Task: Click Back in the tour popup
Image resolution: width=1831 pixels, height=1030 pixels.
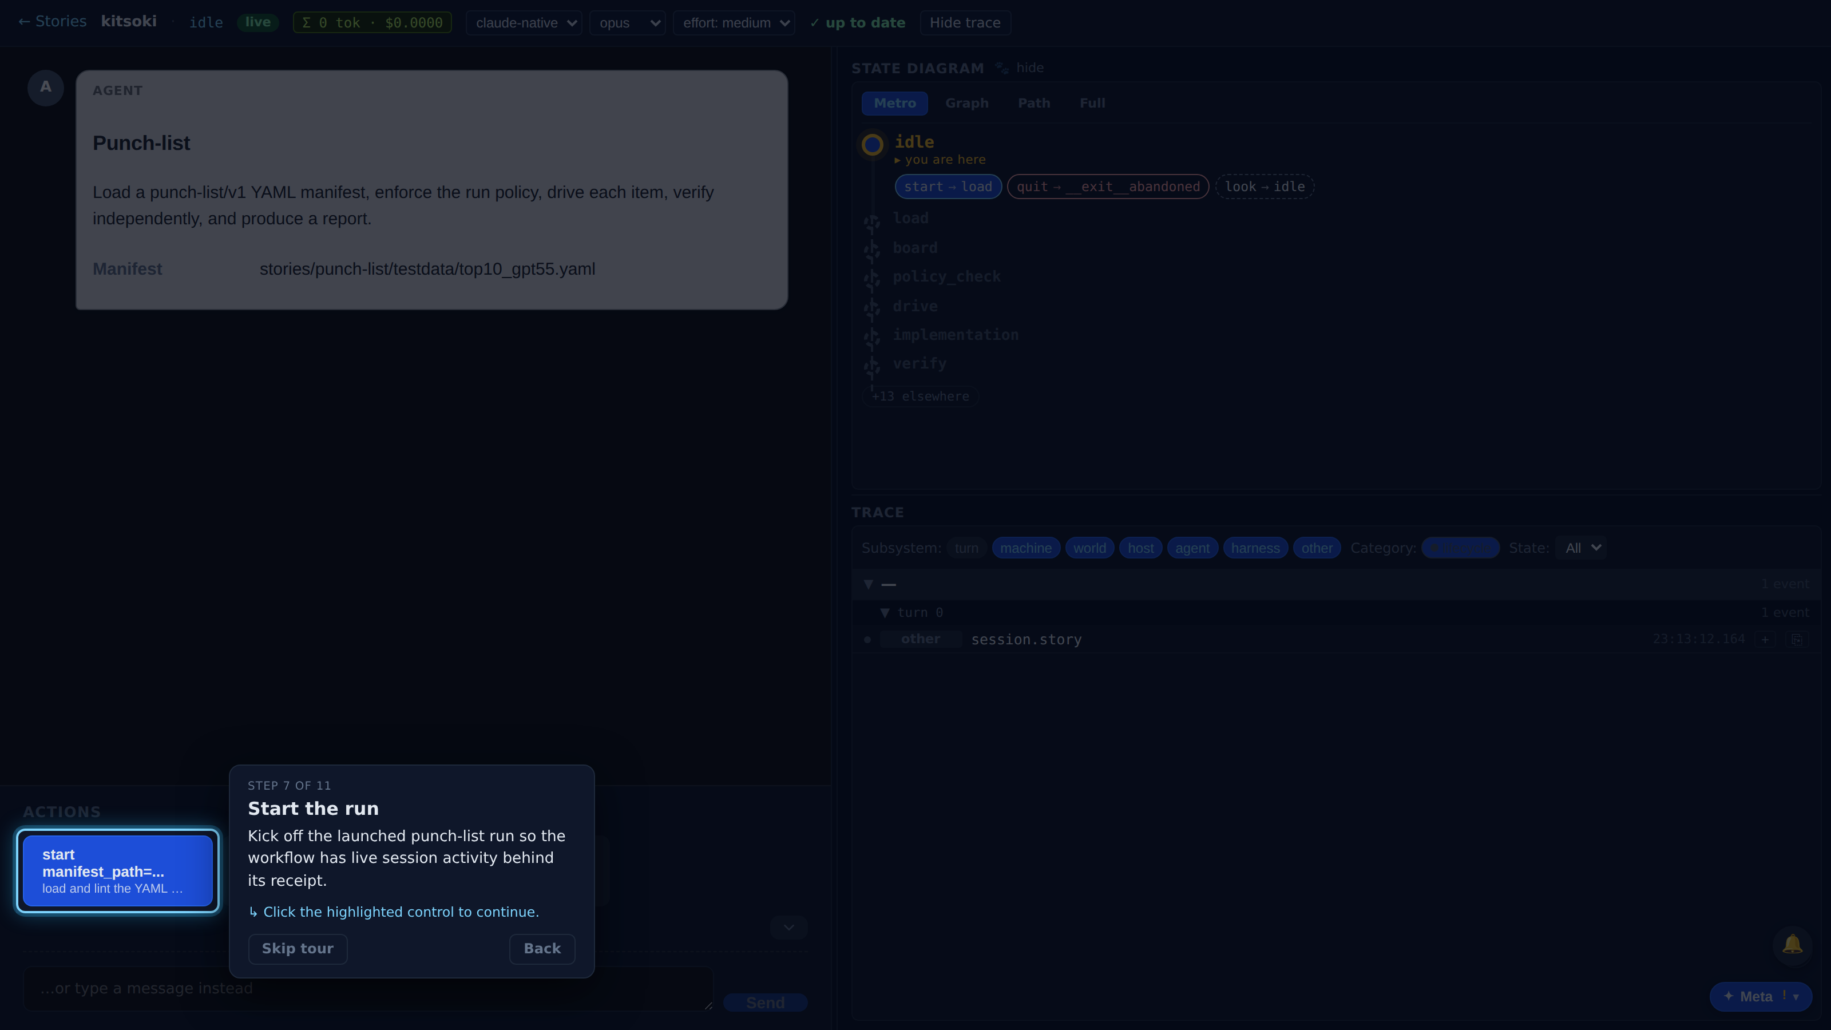Action: 542,949
